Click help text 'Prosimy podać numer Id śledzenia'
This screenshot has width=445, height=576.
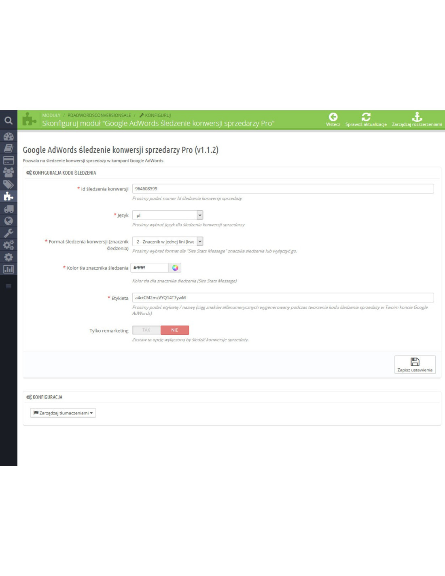pos(187,198)
